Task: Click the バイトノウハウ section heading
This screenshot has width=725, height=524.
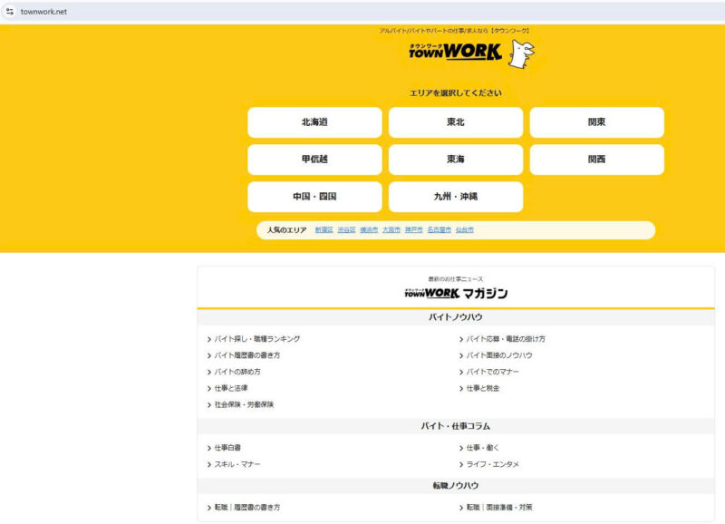Action: pyautogui.click(x=456, y=317)
